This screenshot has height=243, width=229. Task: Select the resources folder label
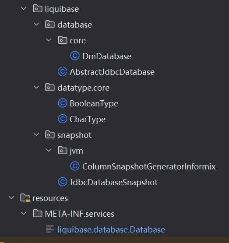coord(50,198)
